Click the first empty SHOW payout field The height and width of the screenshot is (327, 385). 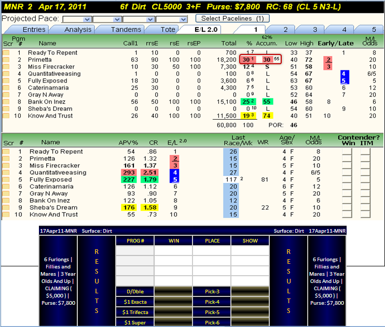point(250,251)
